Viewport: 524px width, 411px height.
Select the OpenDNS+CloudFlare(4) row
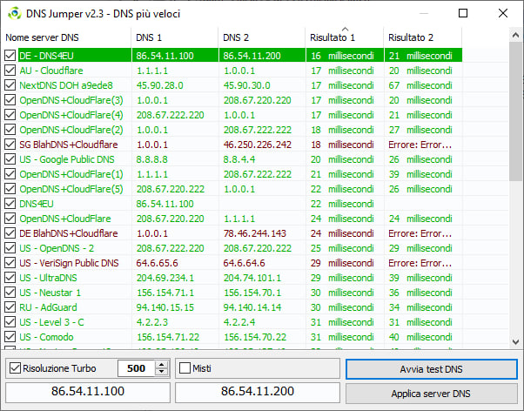pyautogui.click(x=233, y=115)
